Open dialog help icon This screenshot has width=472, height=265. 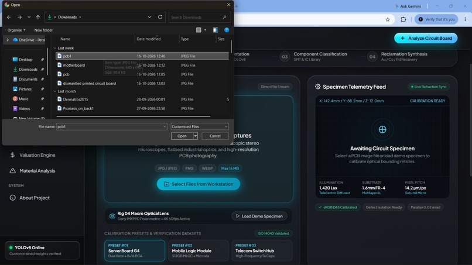pos(227,30)
